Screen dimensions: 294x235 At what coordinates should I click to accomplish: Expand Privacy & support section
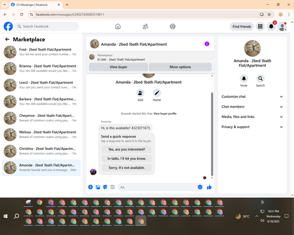tap(252, 127)
